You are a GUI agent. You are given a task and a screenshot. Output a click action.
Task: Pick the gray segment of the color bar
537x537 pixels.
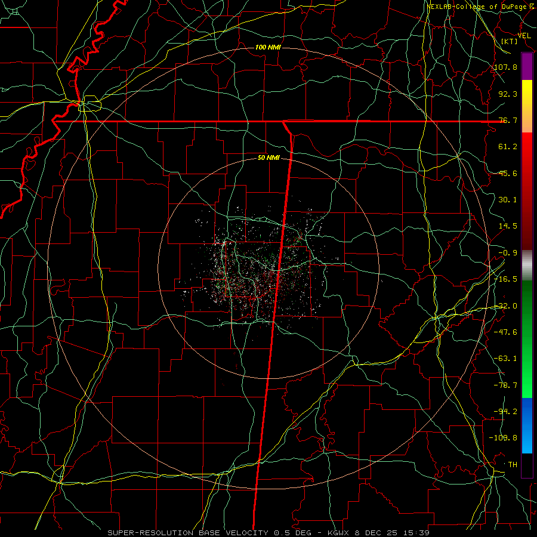527,266
